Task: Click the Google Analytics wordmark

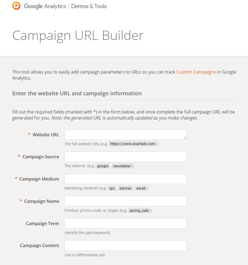Action: pyautogui.click(x=45, y=6)
